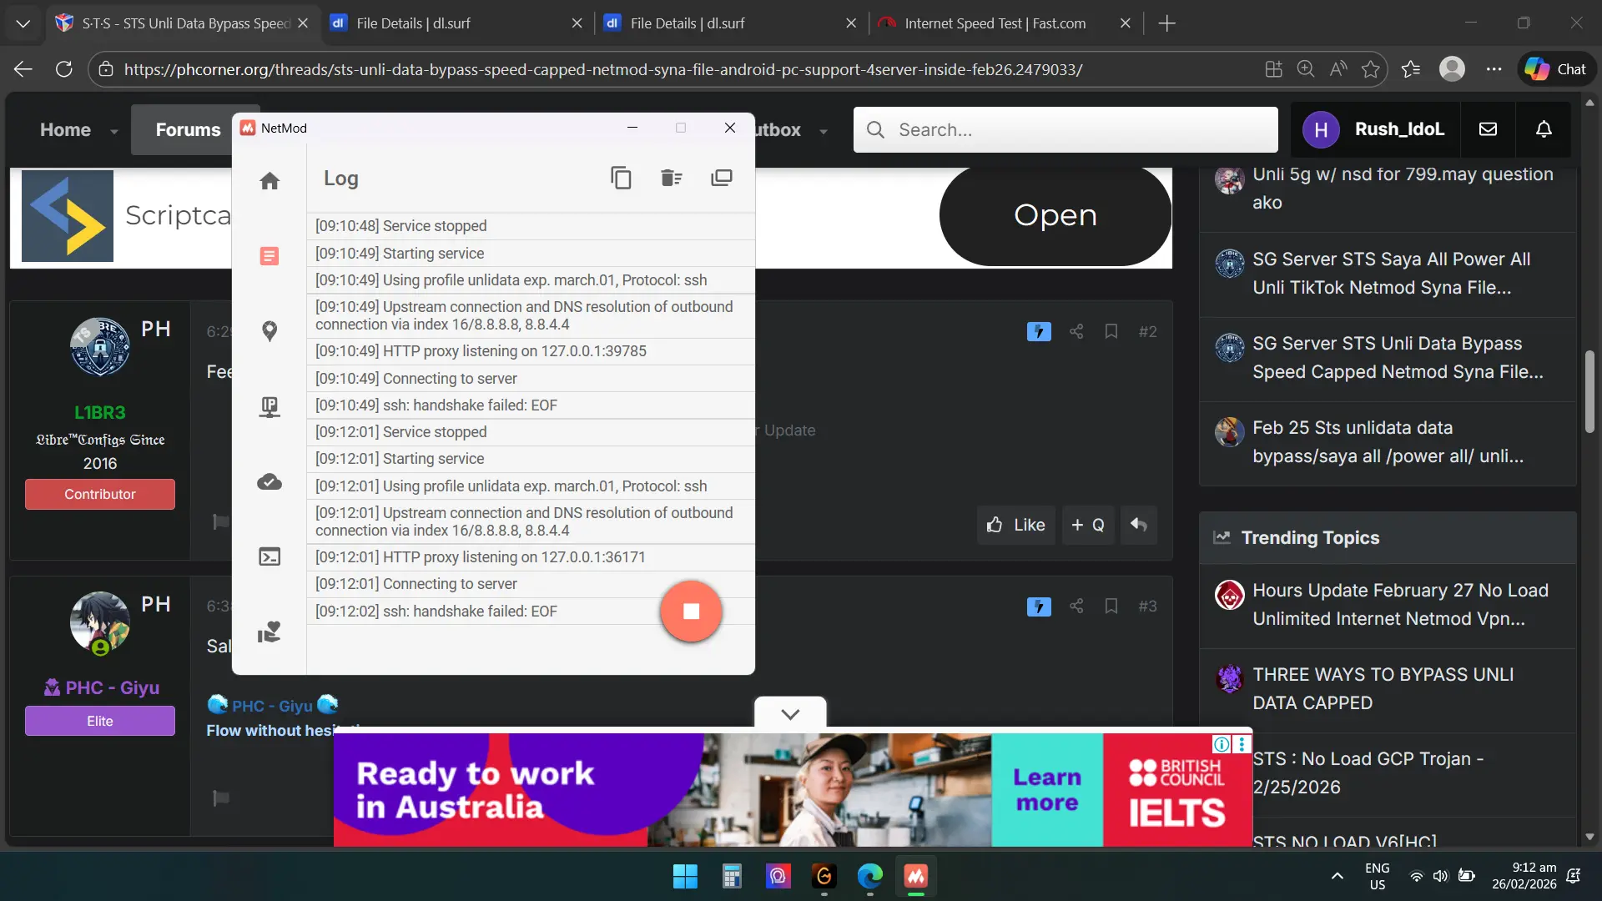The width and height of the screenshot is (1602, 901).
Task: Open Microsoft Edge from taskbar
Action: (869, 876)
